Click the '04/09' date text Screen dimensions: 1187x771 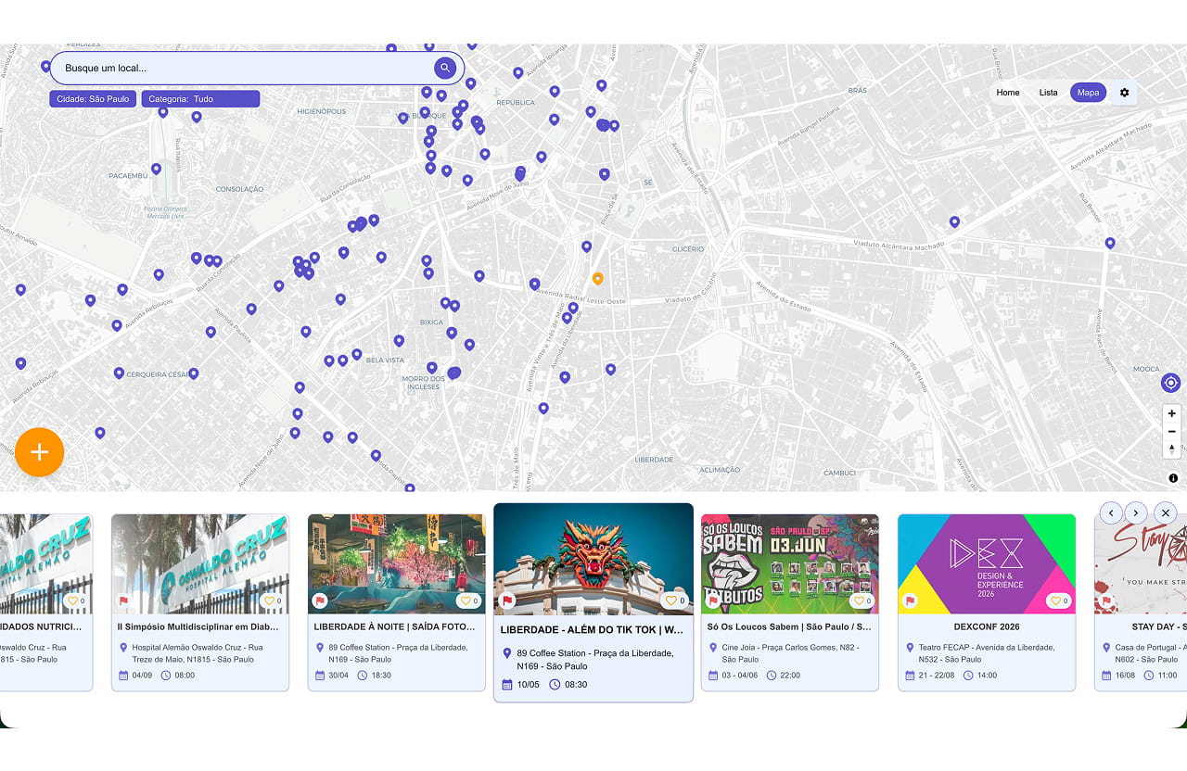143,676
